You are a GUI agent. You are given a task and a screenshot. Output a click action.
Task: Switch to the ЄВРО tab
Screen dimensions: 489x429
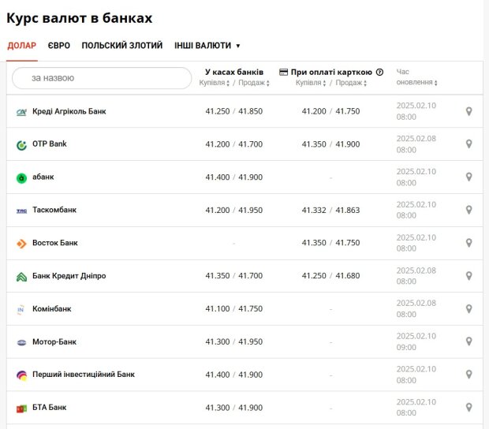(x=59, y=46)
